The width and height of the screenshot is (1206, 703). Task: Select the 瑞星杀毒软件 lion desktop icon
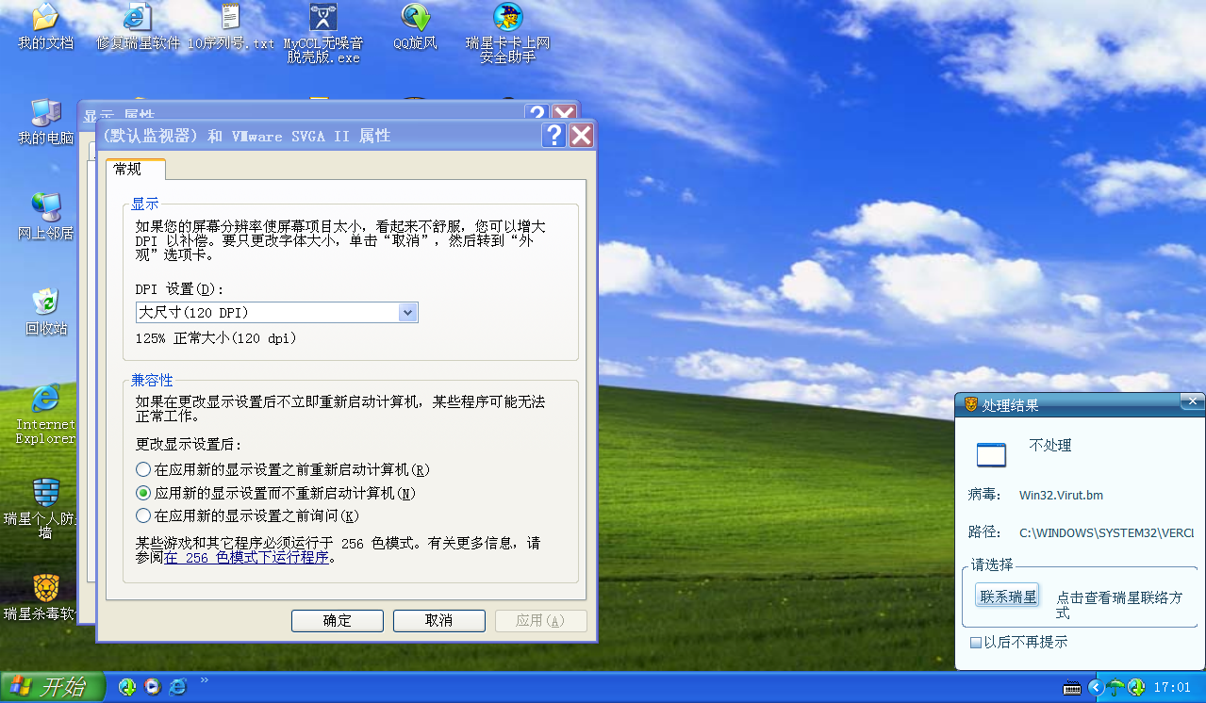coord(45,597)
